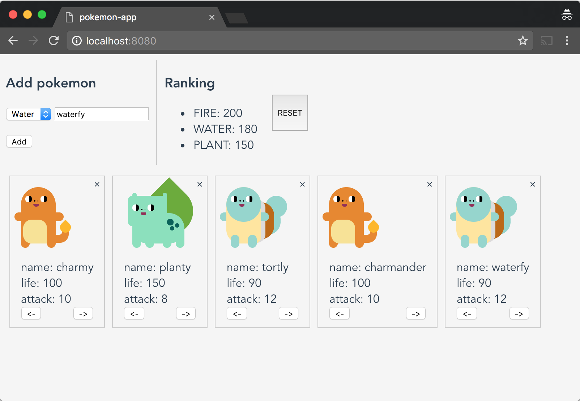
Task: Remove the charmander card with its X
Action: coord(430,184)
